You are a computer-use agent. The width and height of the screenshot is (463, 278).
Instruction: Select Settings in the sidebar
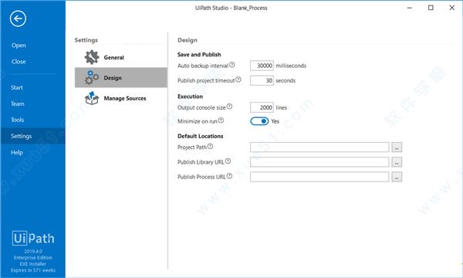point(32,136)
